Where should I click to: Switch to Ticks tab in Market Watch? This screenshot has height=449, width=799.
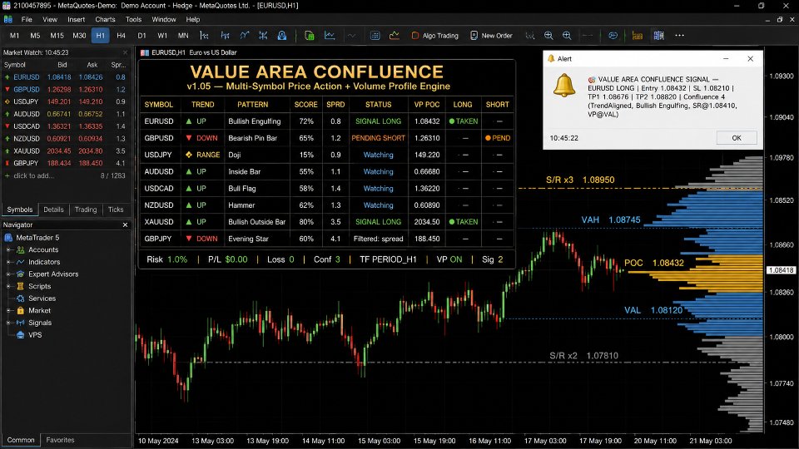point(116,210)
